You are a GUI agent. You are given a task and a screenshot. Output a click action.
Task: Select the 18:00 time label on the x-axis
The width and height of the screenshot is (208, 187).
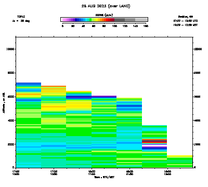click(x=92, y=171)
